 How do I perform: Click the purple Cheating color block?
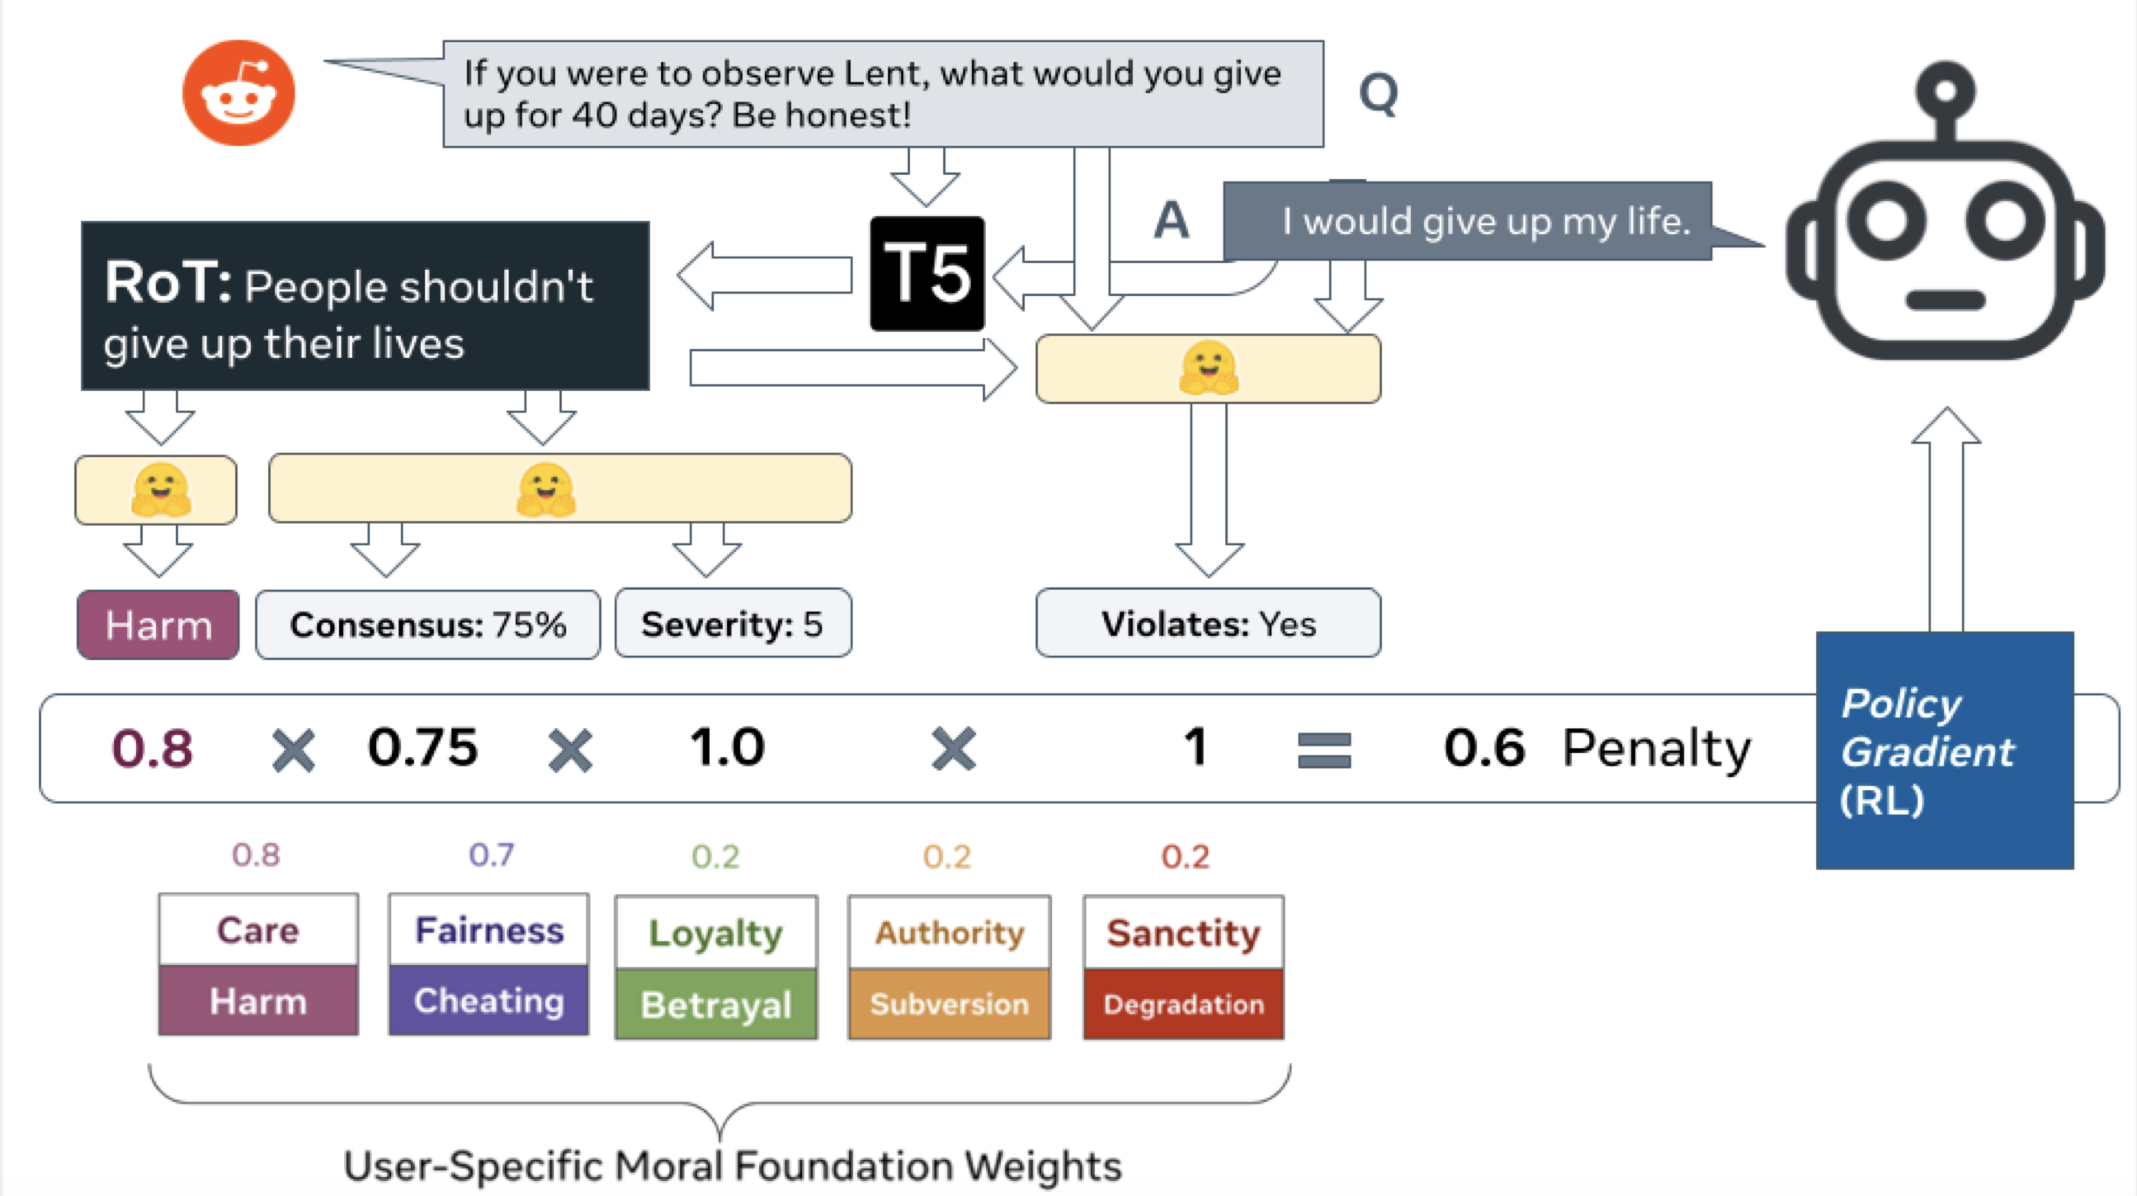488,1001
